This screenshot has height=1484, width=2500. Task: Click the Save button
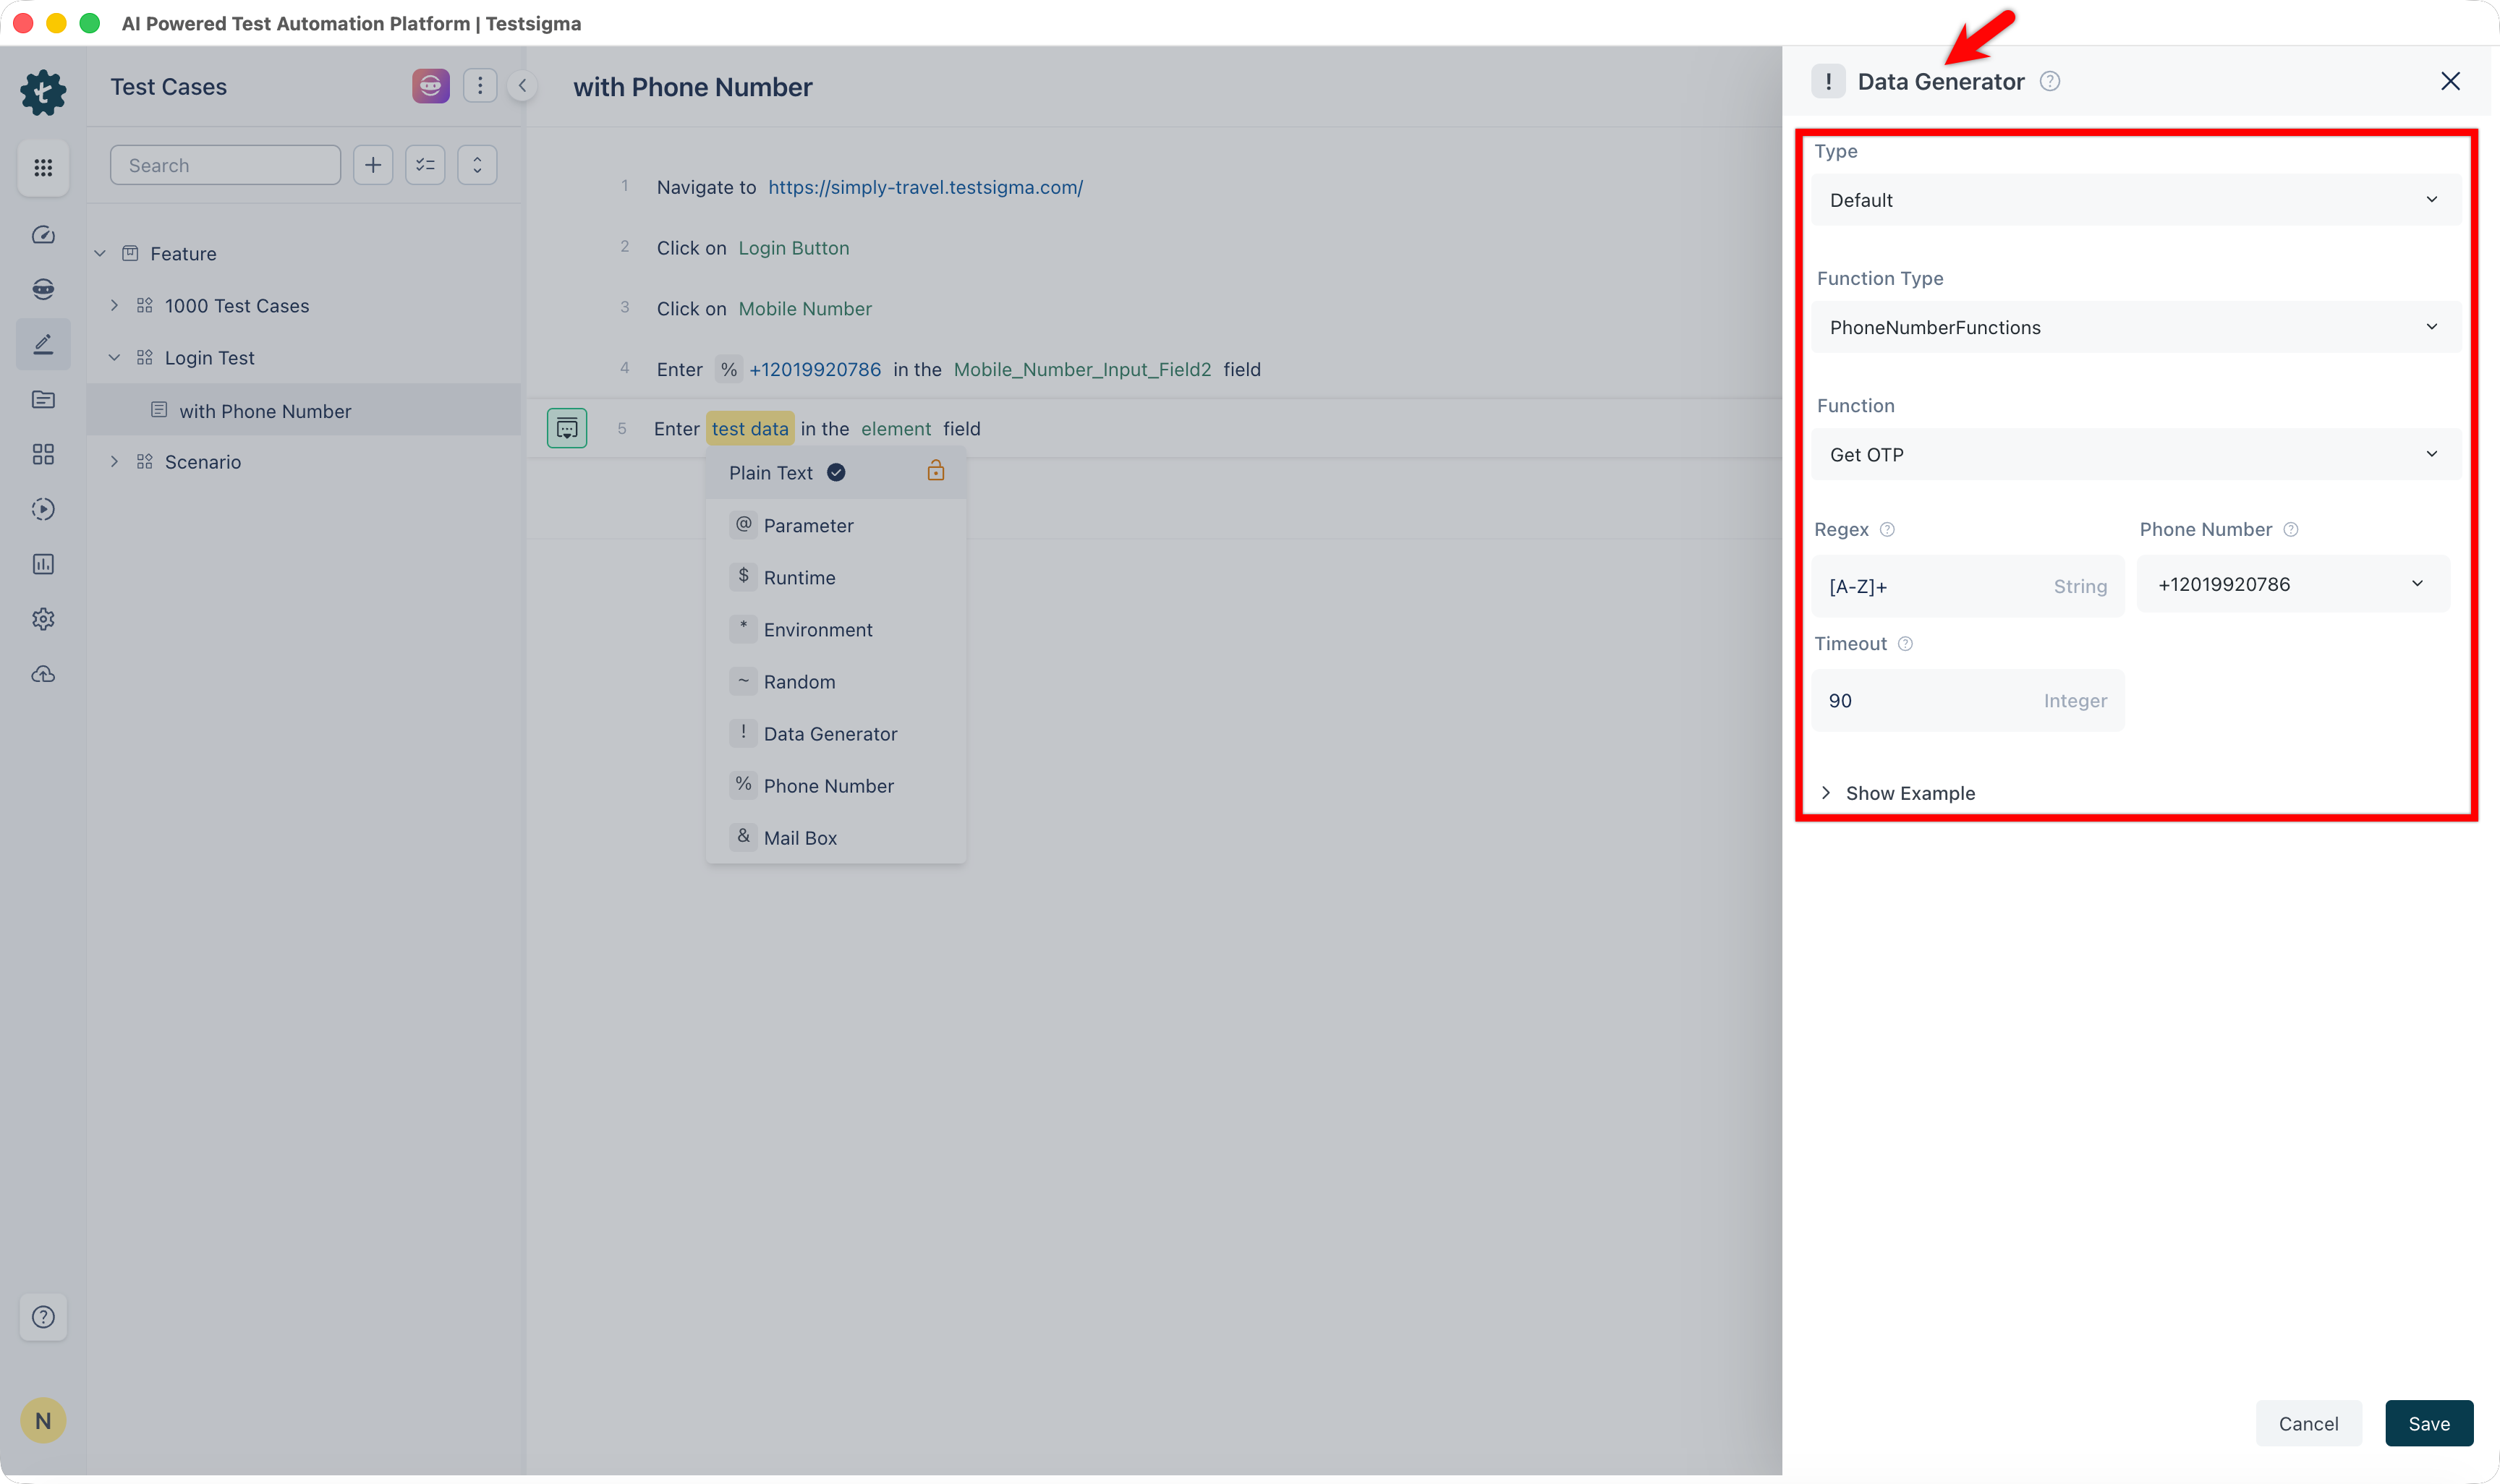[x=2429, y=1423]
